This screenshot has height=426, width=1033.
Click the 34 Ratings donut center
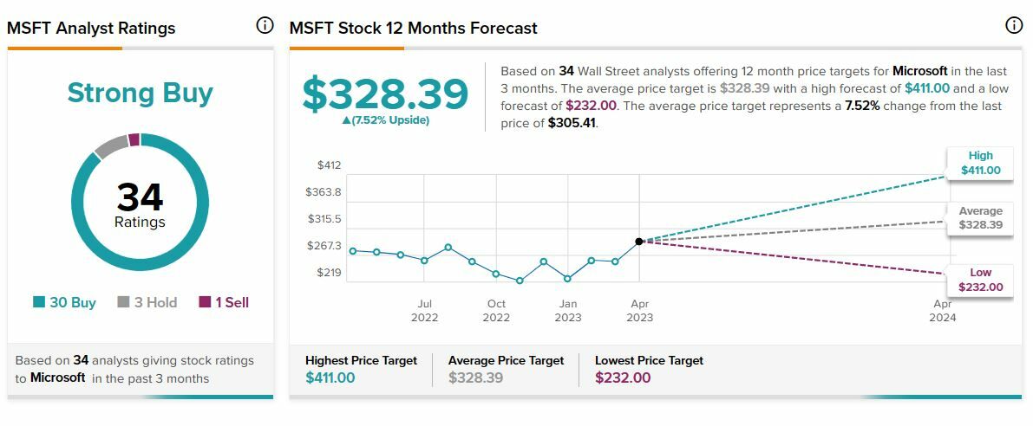pos(140,204)
